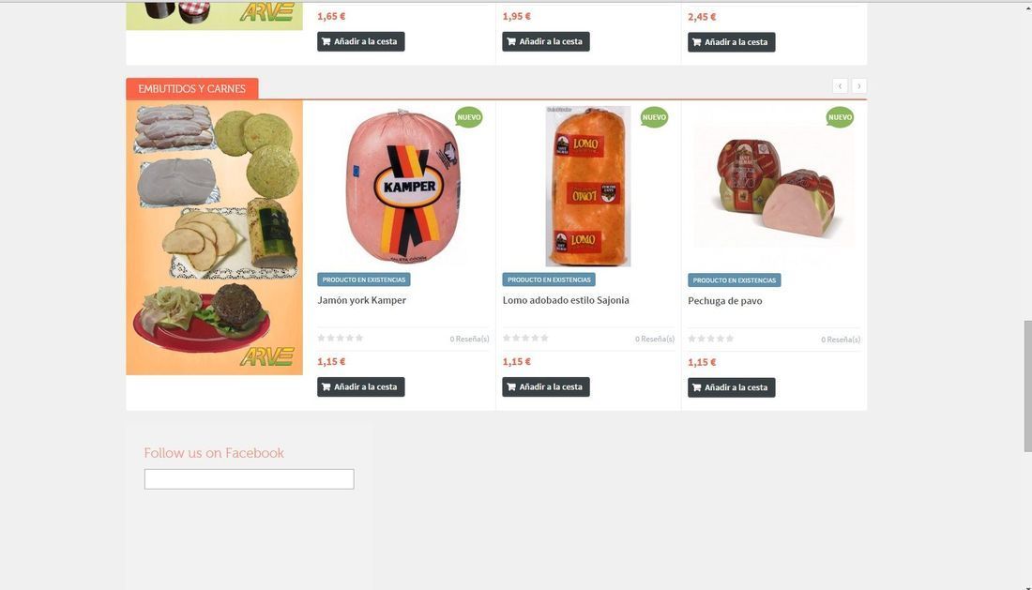View reviews of Lomo adobado estilo Sajonia
The image size is (1032, 590).
655,339
